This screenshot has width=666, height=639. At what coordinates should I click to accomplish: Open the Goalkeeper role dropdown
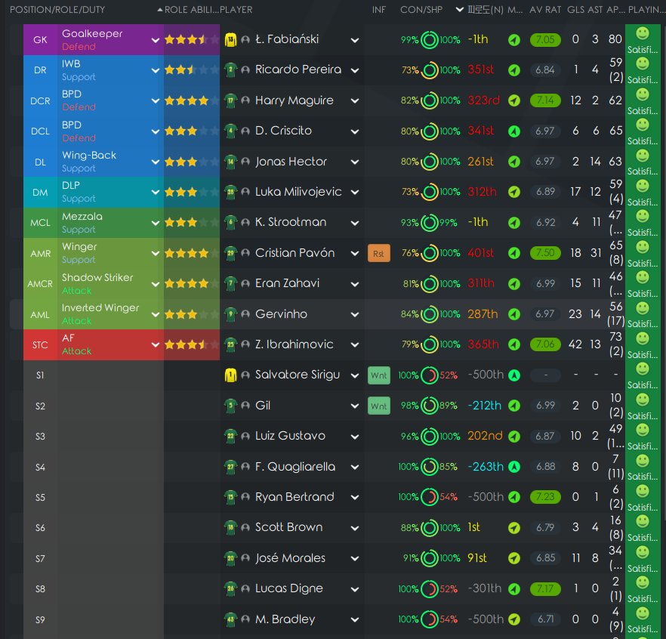[x=155, y=39]
